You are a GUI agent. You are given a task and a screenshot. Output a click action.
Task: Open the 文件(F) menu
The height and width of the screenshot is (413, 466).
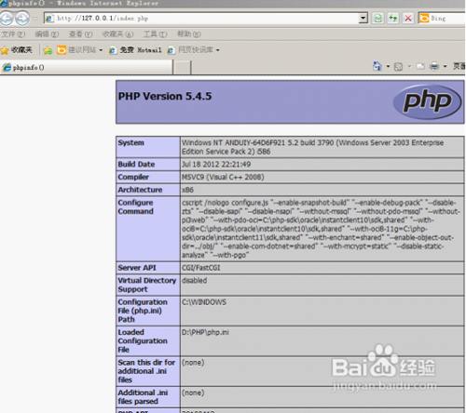(x=13, y=34)
